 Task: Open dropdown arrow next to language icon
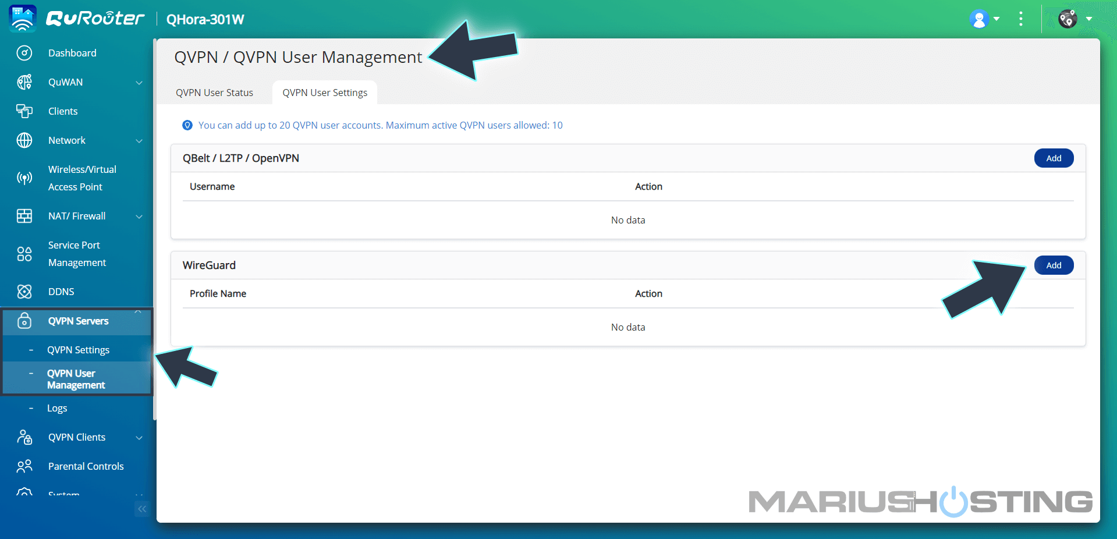(1088, 19)
